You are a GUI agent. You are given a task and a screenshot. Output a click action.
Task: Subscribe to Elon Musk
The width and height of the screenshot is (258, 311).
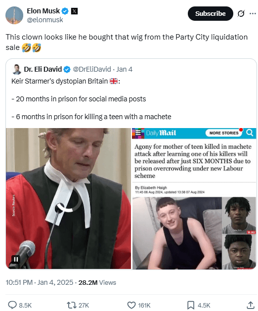(x=210, y=13)
